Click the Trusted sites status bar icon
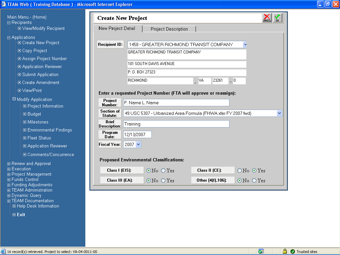The width and height of the screenshot is (340, 255). click(x=293, y=252)
